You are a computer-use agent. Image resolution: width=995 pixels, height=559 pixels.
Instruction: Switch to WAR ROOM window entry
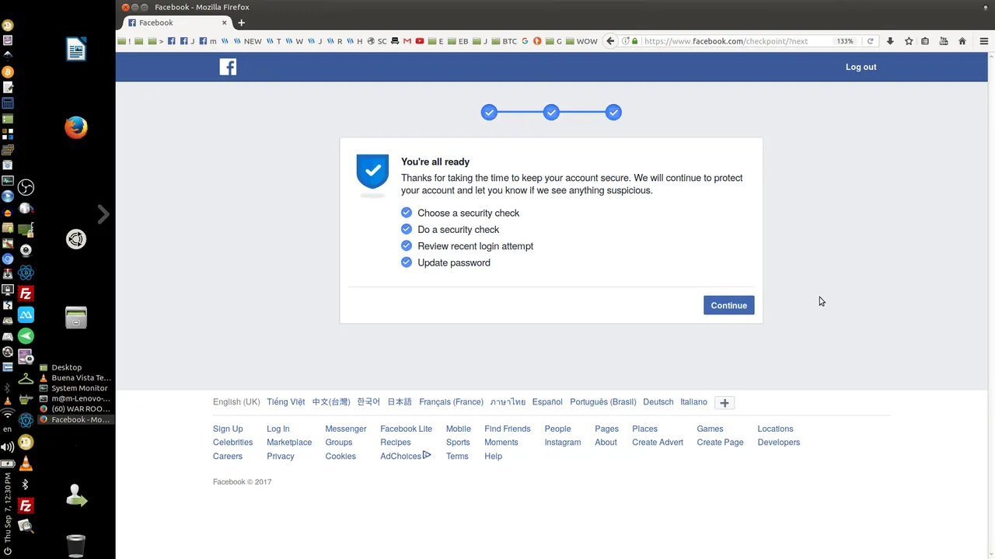coord(75,408)
